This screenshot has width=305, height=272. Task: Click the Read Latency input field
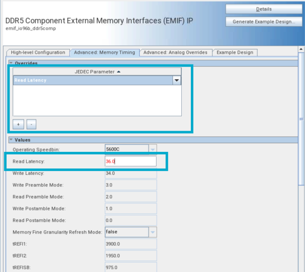[131, 161]
